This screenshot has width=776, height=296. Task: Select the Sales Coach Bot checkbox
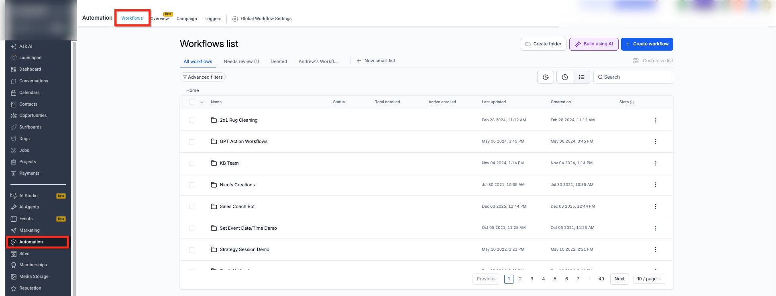(191, 206)
